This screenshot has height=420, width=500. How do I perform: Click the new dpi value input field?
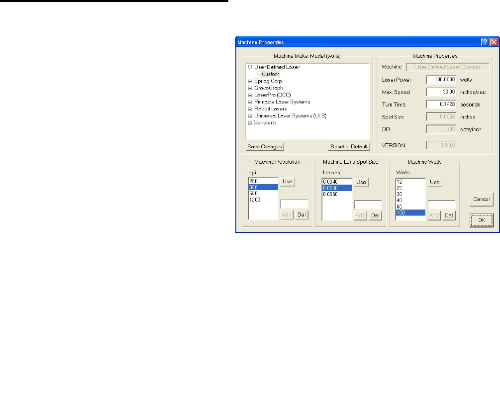click(294, 204)
